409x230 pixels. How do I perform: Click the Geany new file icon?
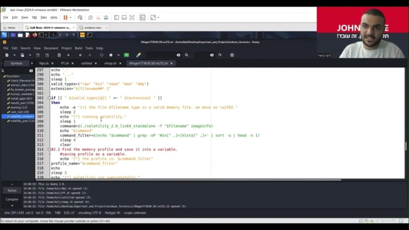pyautogui.click(x=7, y=55)
